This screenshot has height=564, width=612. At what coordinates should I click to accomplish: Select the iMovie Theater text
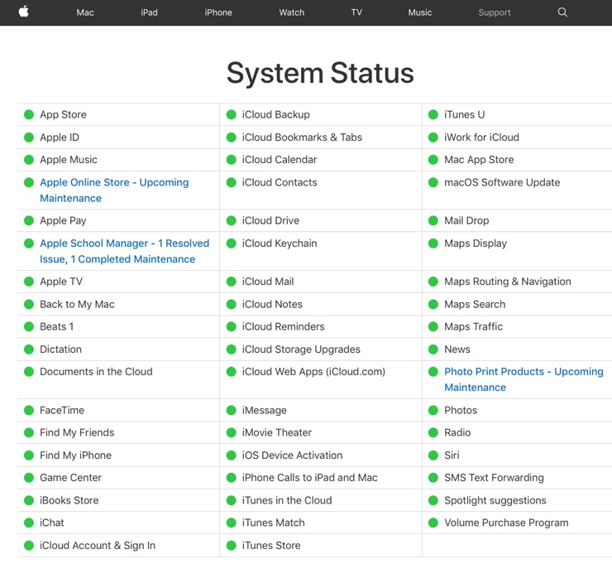pos(277,432)
